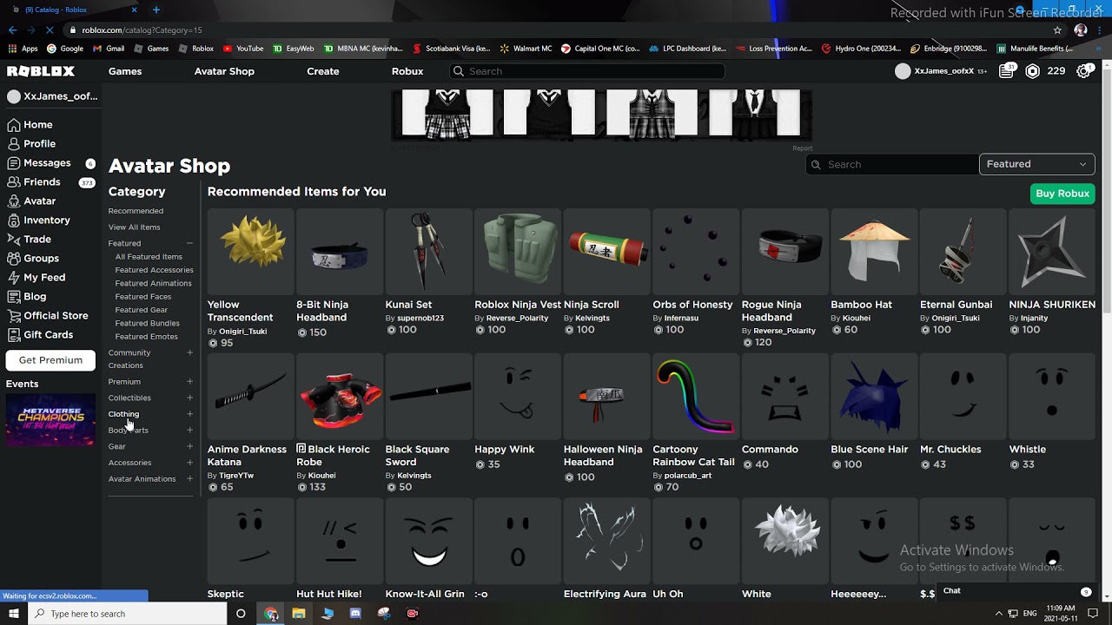Open Trade in the sidebar
Image resolution: width=1112 pixels, height=625 pixels.
(x=30, y=239)
